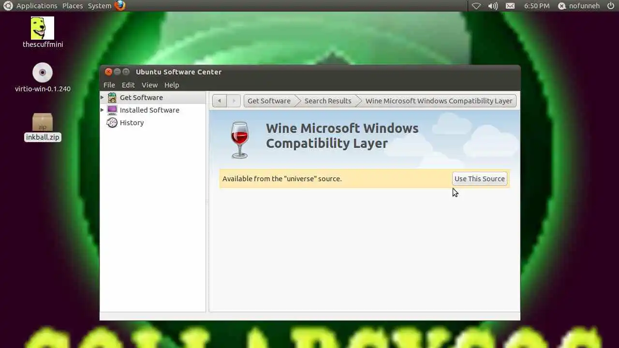Click the 6:50 PM clock
Screen dimensions: 619x348
[537, 6]
